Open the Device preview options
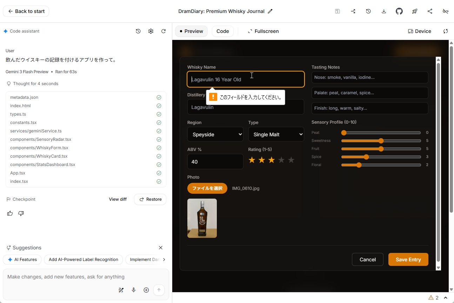This screenshot has width=454, height=303. coord(420,31)
